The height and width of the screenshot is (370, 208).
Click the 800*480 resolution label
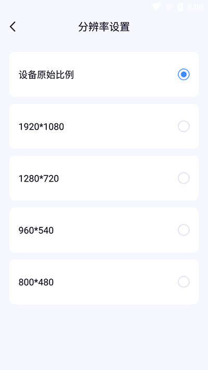pos(36,282)
